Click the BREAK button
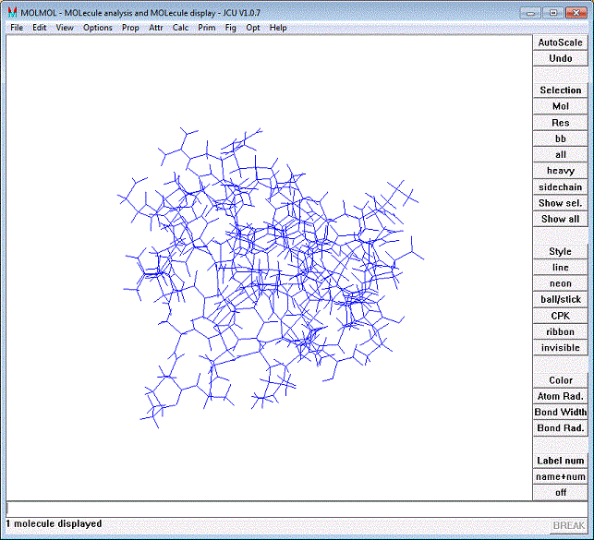Screen dimensions: 594x540 click(568, 525)
